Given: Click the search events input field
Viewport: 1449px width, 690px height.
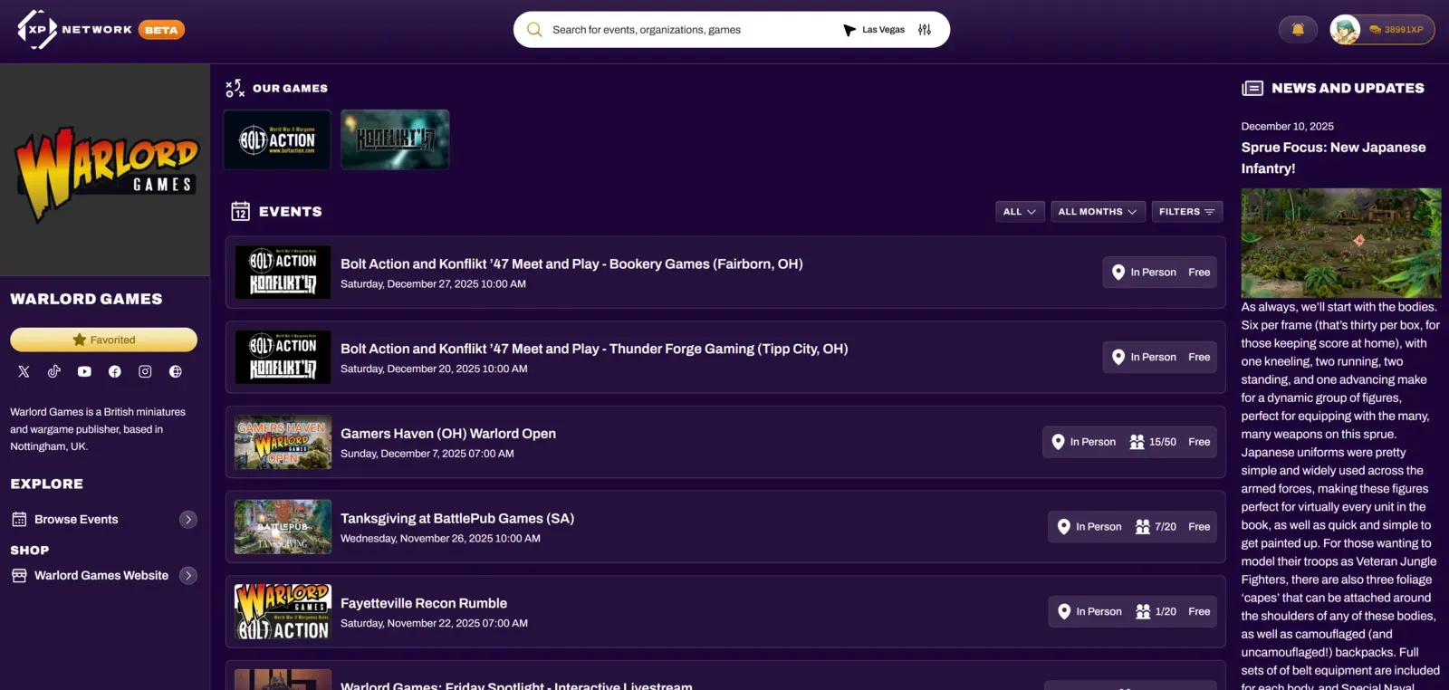Looking at the screenshot, I should (688, 30).
